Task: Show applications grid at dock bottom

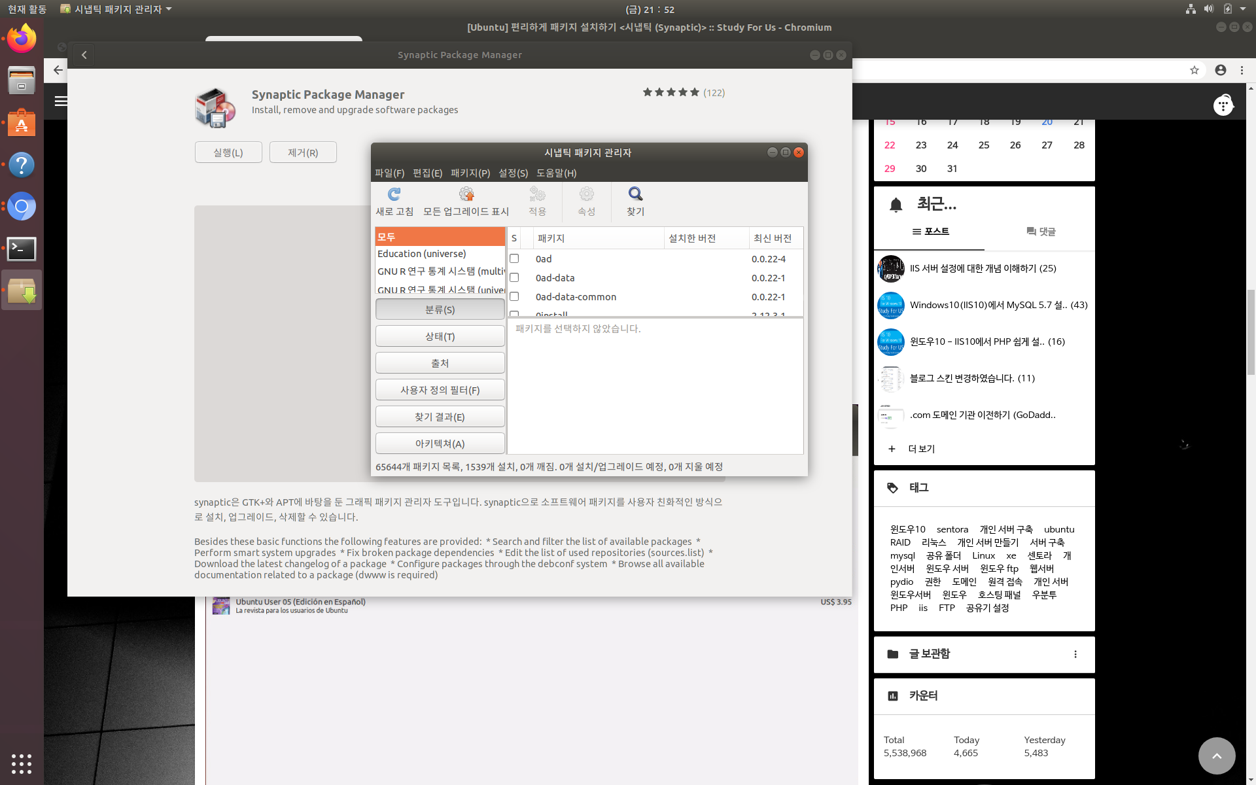Action: [x=22, y=763]
